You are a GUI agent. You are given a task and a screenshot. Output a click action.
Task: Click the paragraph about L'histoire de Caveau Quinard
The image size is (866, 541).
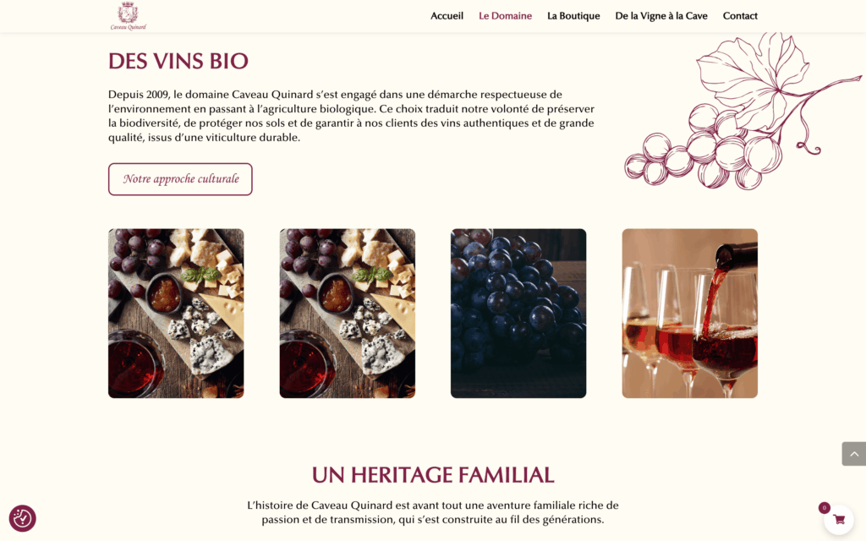(x=433, y=512)
